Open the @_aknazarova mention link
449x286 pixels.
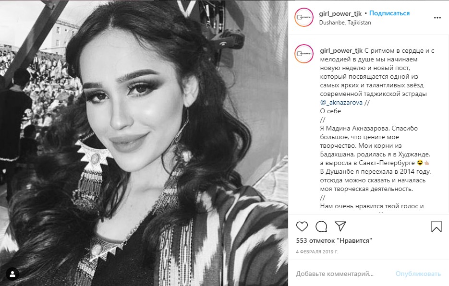click(341, 103)
